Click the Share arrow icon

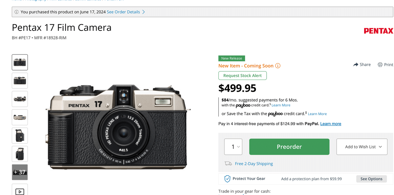click(x=356, y=65)
